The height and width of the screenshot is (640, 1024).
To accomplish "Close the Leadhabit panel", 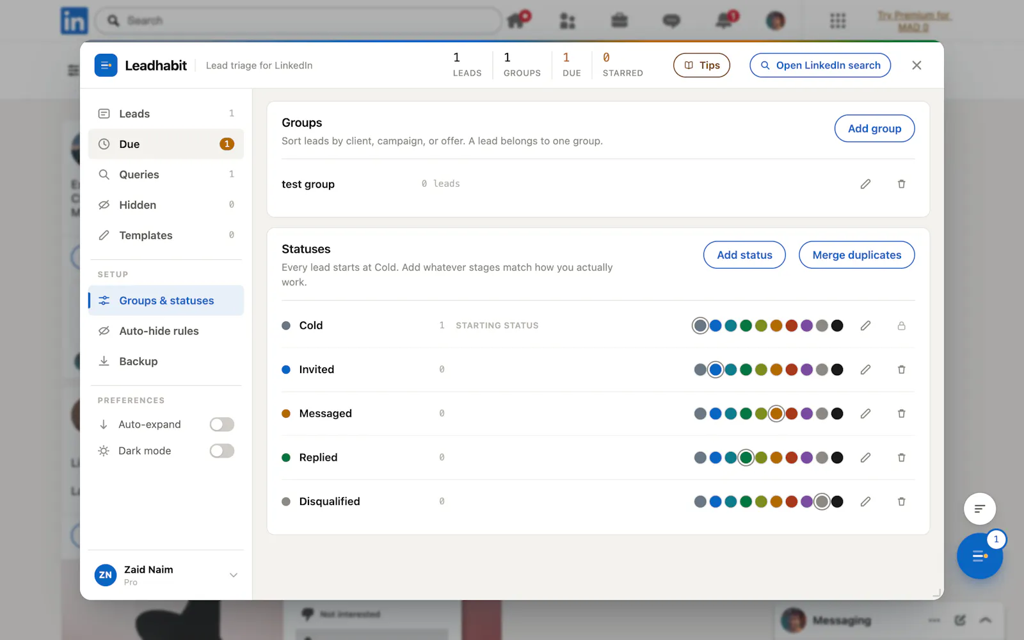I will (x=916, y=65).
